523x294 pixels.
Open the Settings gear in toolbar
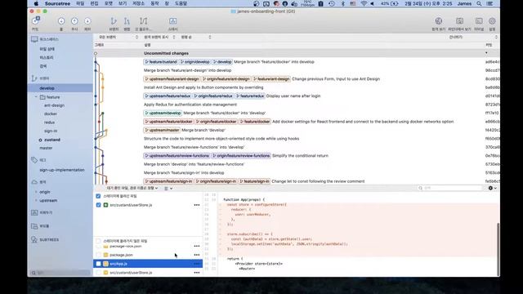coord(492,21)
